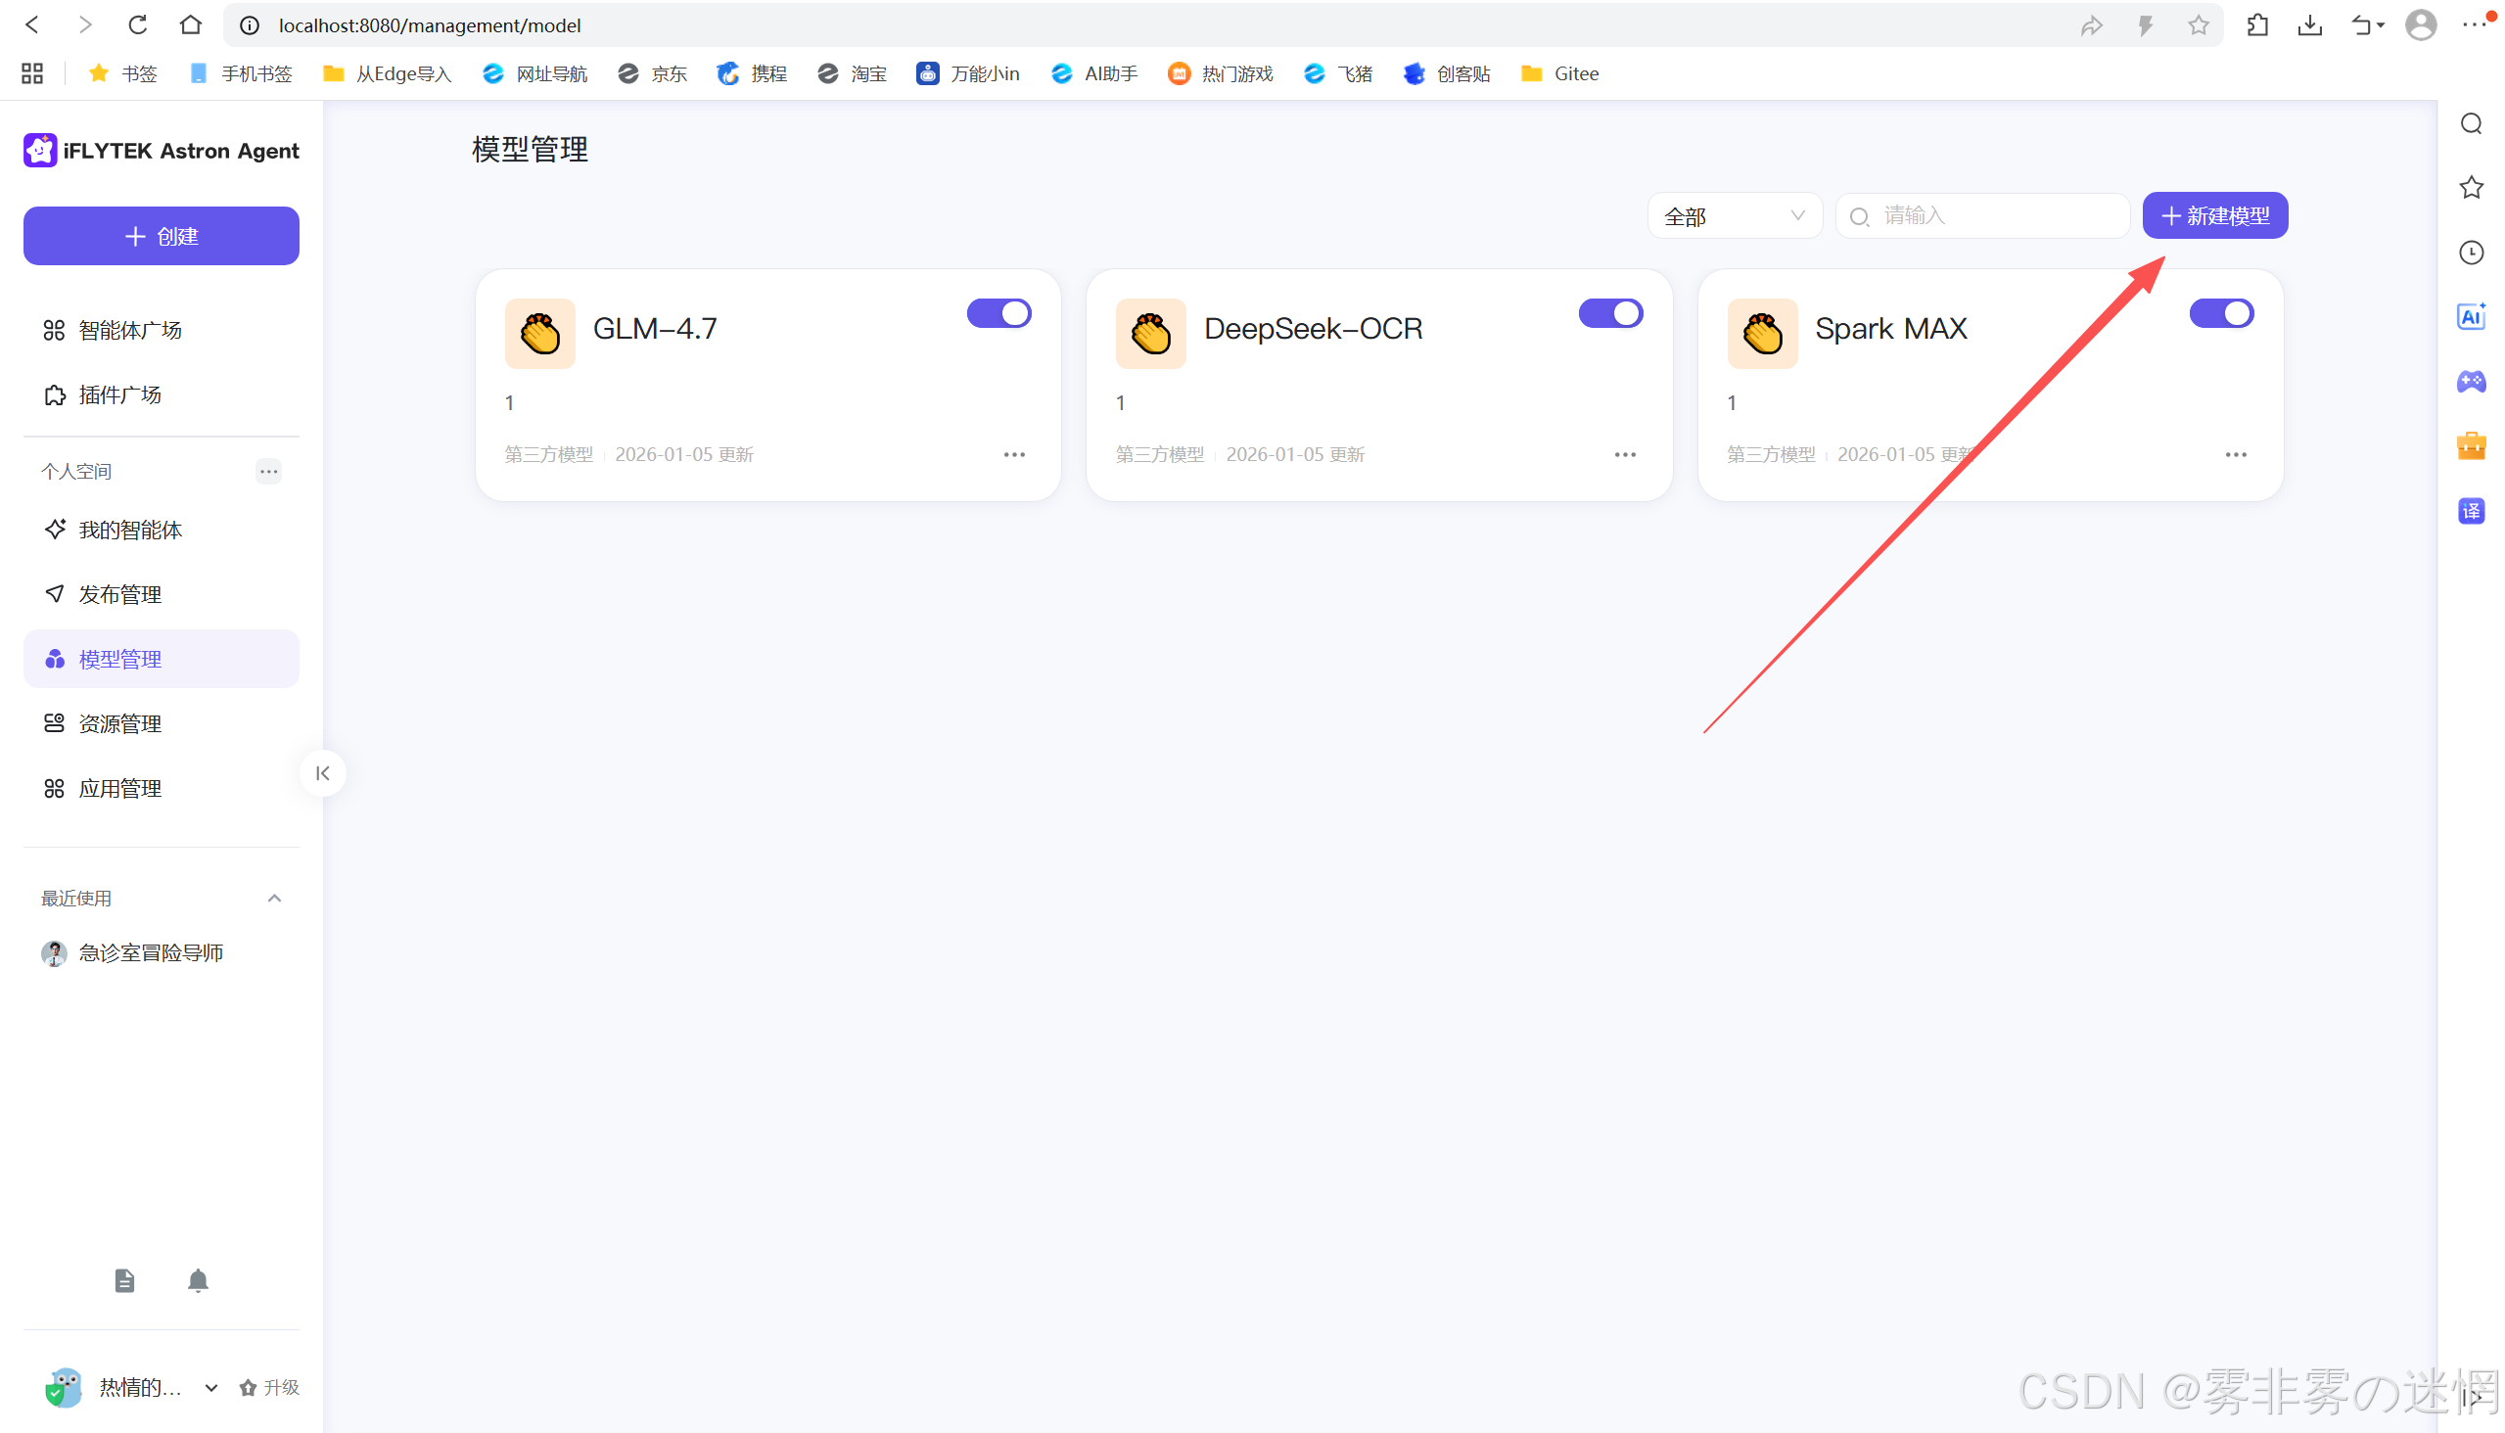Toggle the Spark MAX model switch

click(2220, 314)
